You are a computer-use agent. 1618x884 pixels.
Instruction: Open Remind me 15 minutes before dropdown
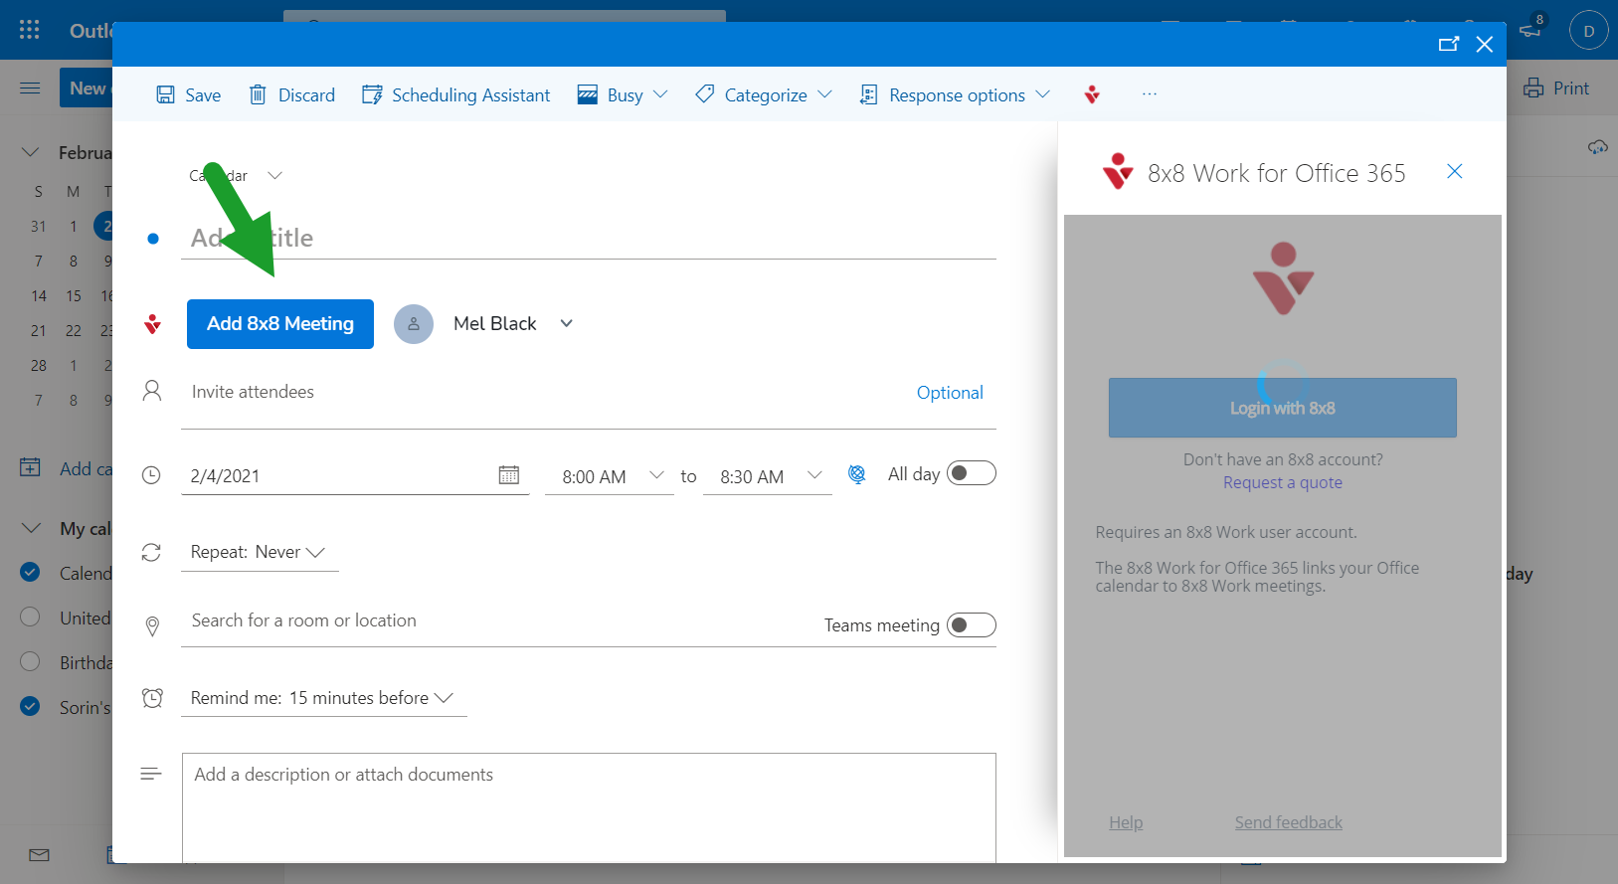(x=323, y=698)
